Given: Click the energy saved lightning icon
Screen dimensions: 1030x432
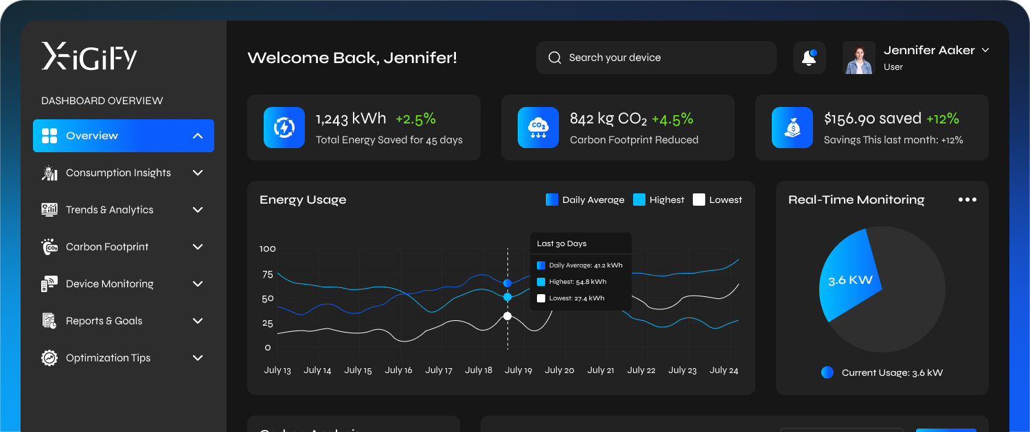Looking at the screenshot, I should tap(284, 128).
